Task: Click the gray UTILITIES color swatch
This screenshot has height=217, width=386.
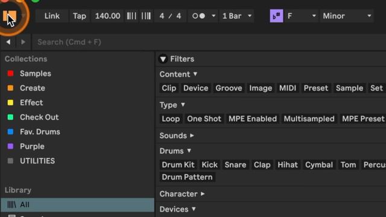Action: (10, 161)
